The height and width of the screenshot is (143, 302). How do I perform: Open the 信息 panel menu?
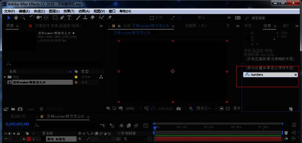(x=275, y=26)
